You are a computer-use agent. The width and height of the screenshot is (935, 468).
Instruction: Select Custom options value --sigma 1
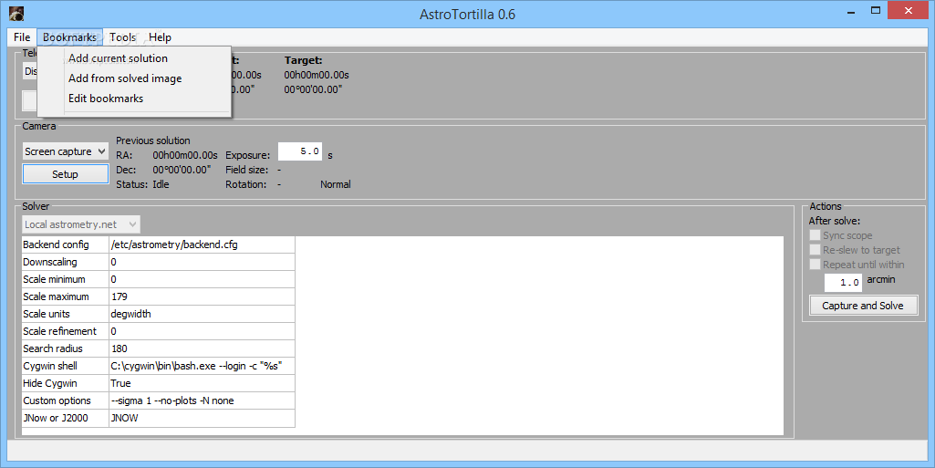tap(202, 400)
